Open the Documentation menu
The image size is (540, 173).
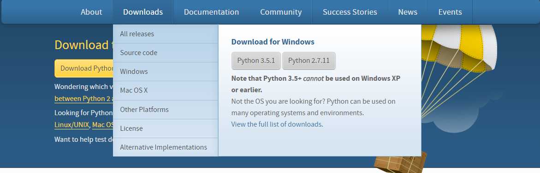(212, 12)
